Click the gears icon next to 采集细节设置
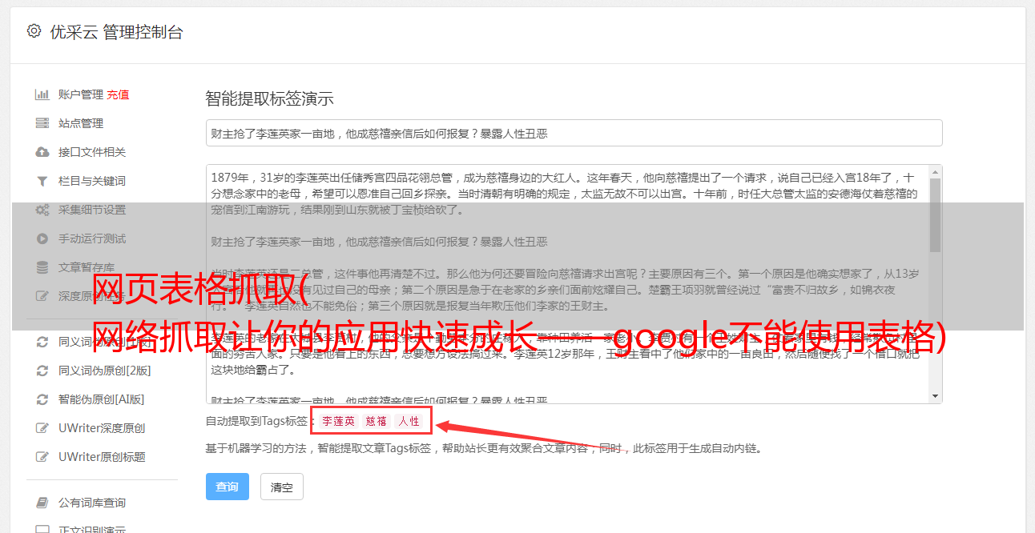 [x=42, y=210]
